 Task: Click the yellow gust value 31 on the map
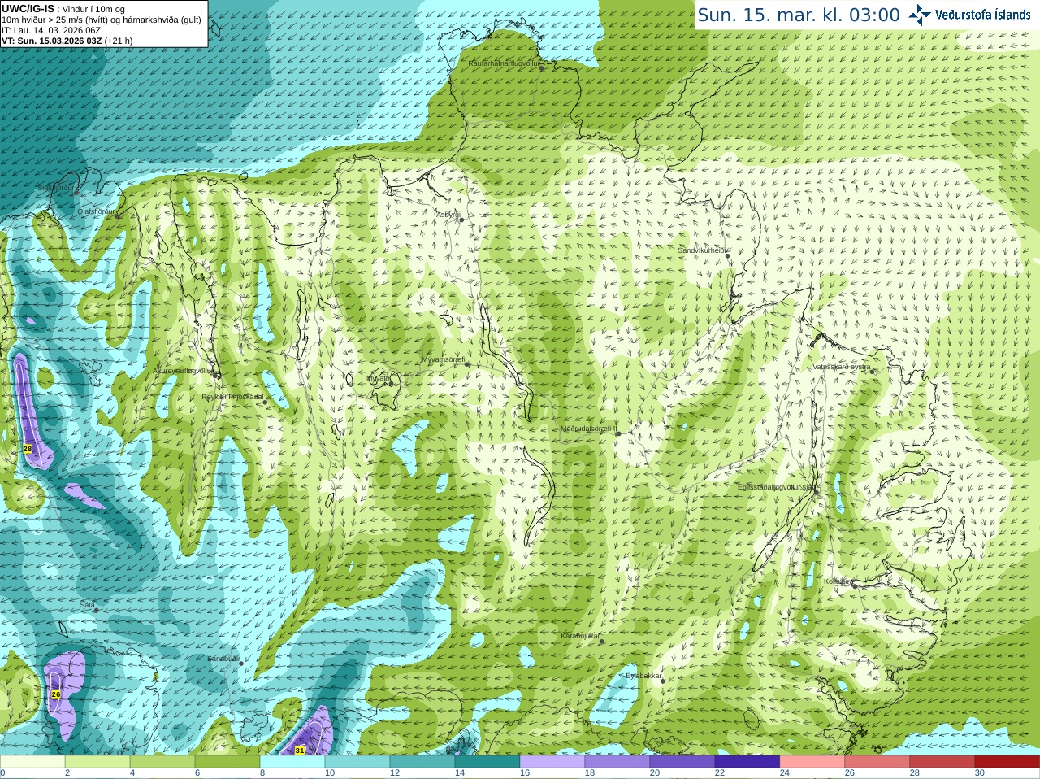(300, 751)
